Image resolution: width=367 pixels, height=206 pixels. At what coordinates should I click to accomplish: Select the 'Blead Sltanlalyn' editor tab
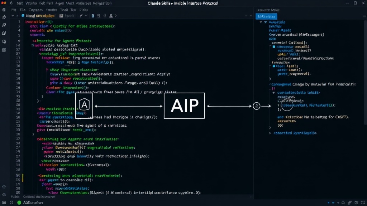[38, 16]
